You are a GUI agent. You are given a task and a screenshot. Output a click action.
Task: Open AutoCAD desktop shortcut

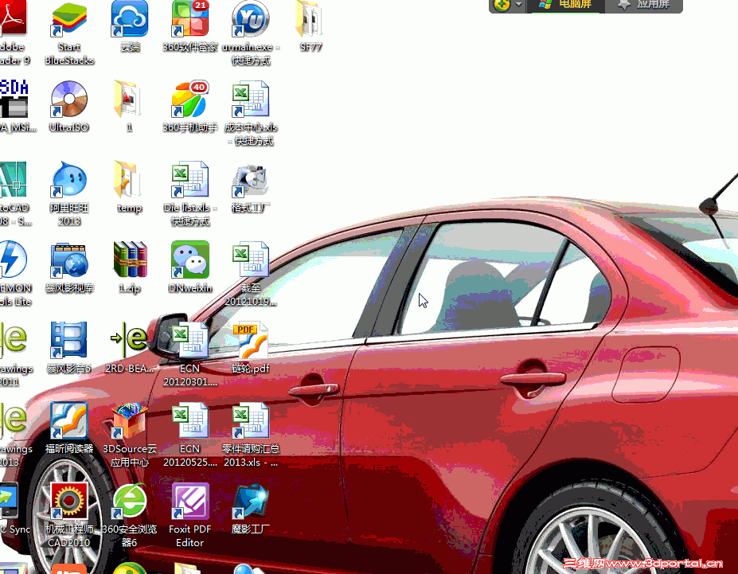point(14,179)
